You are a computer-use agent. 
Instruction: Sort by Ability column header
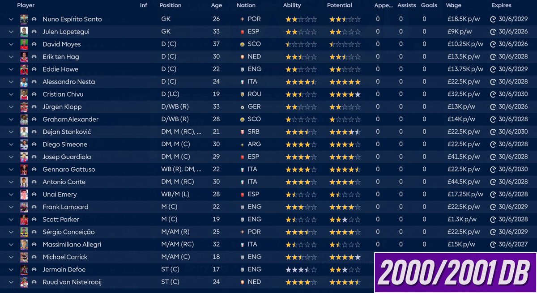[x=292, y=5]
